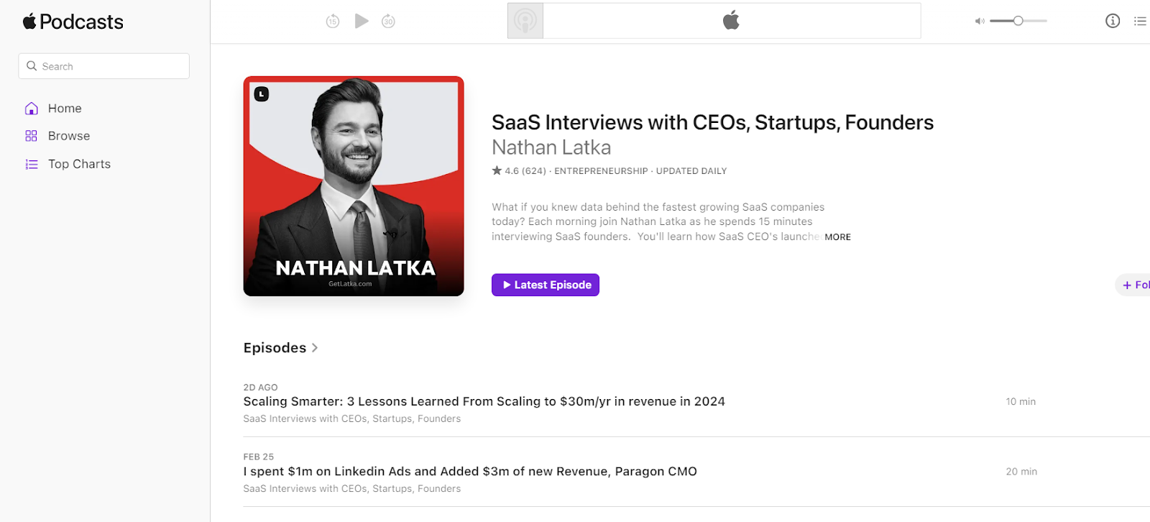Expand the Episodes section chevron

(314, 348)
